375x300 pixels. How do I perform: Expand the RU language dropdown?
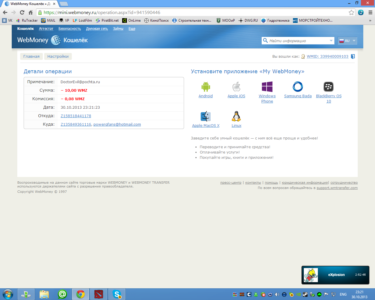pyautogui.click(x=347, y=41)
